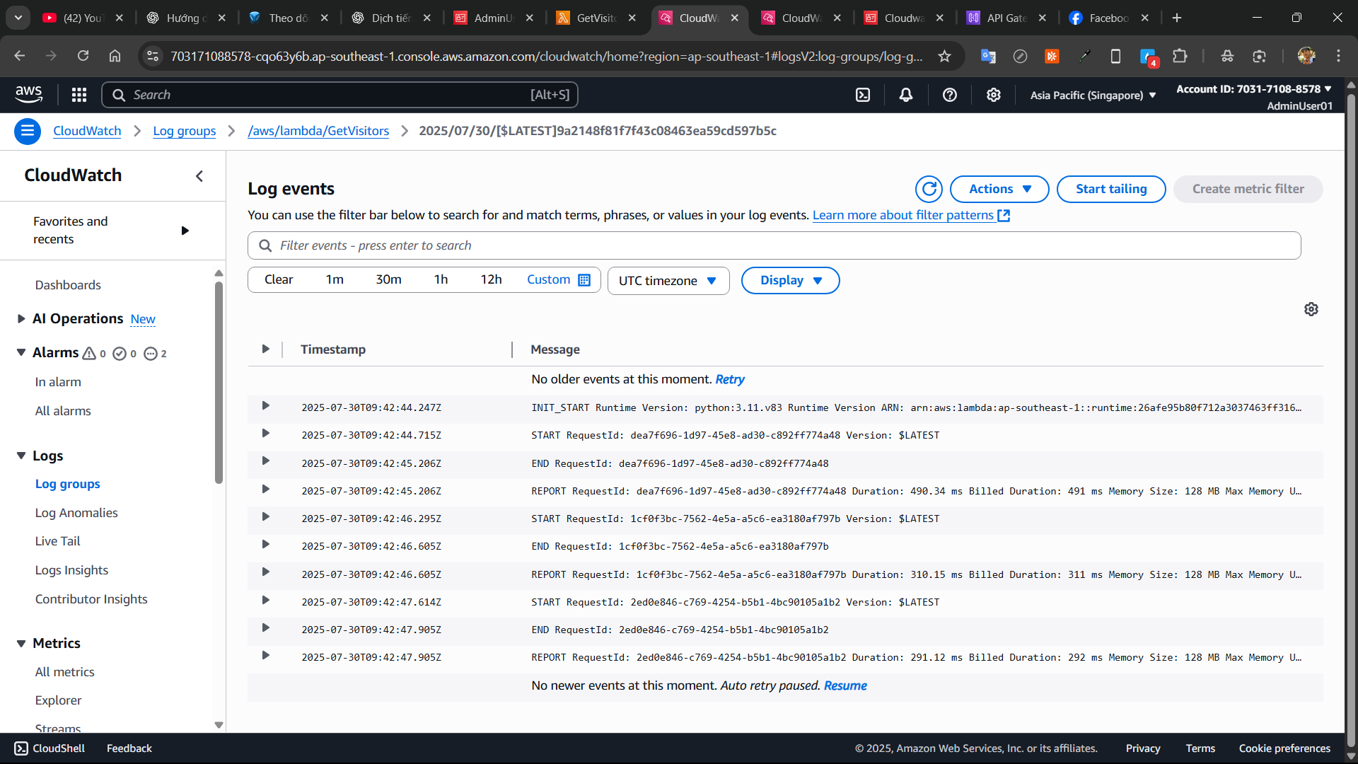
Task: Expand the REPORT row with Duration 291.12 ms
Action: click(x=265, y=656)
